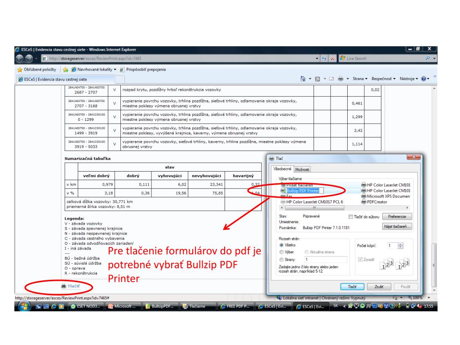The width and height of the screenshot is (460, 345).
Task: Open the zoom level 100% dropdown
Action: [x=429, y=298]
